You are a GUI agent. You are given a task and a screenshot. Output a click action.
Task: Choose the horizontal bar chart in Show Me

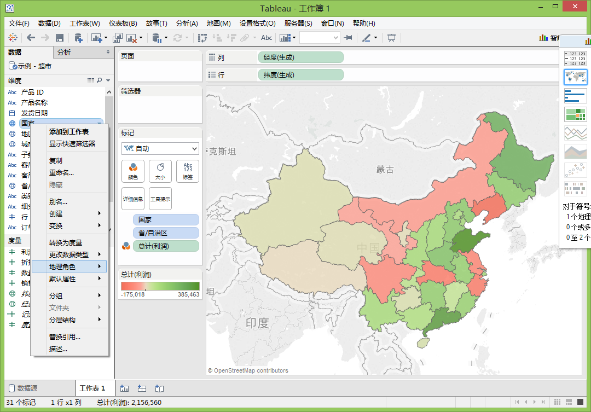[x=575, y=96]
